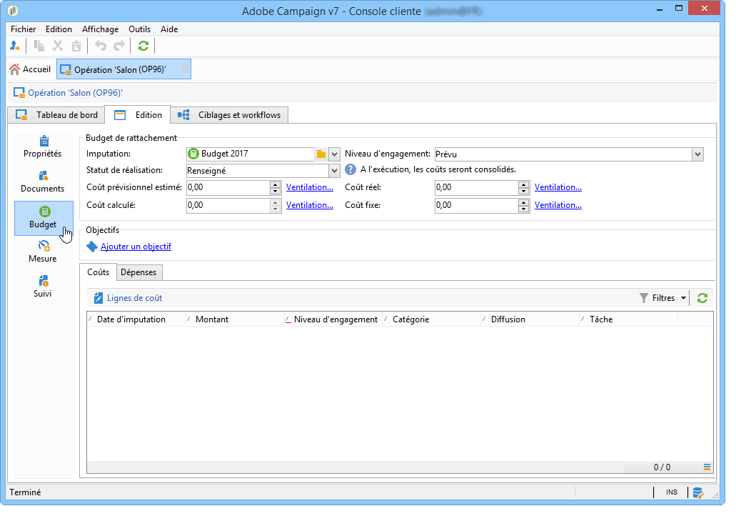Decrease Coût fixe with down arrow
Image resolution: width=736 pixels, height=516 pixels.
(524, 209)
